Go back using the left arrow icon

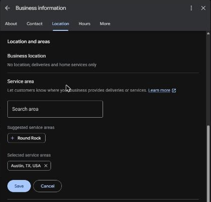pyautogui.click(x=7, y=8)
